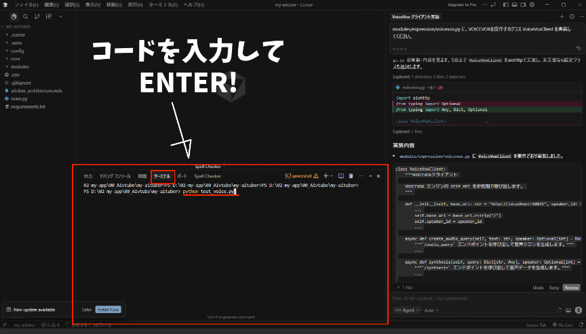This screenshot has height=334, width=586.
Task: Open the Source Control view icon
Action: coord(35,16)
